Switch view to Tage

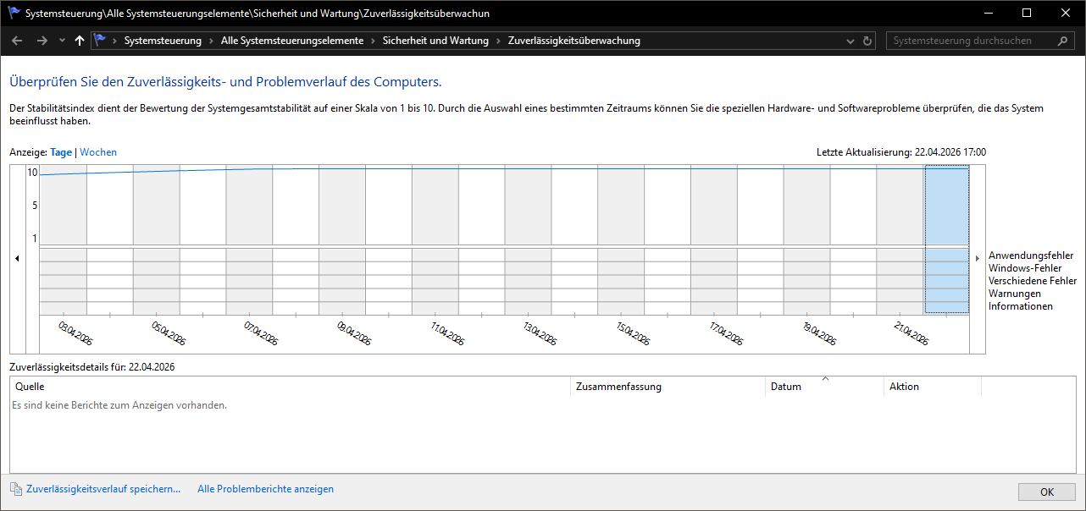[x=61, y=152]
